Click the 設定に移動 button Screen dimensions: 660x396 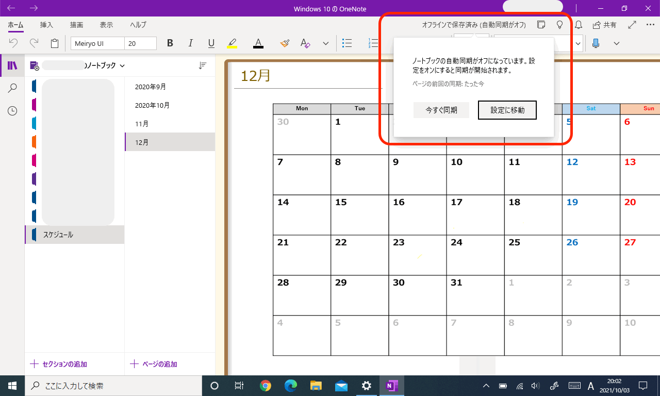coord(507,110)
